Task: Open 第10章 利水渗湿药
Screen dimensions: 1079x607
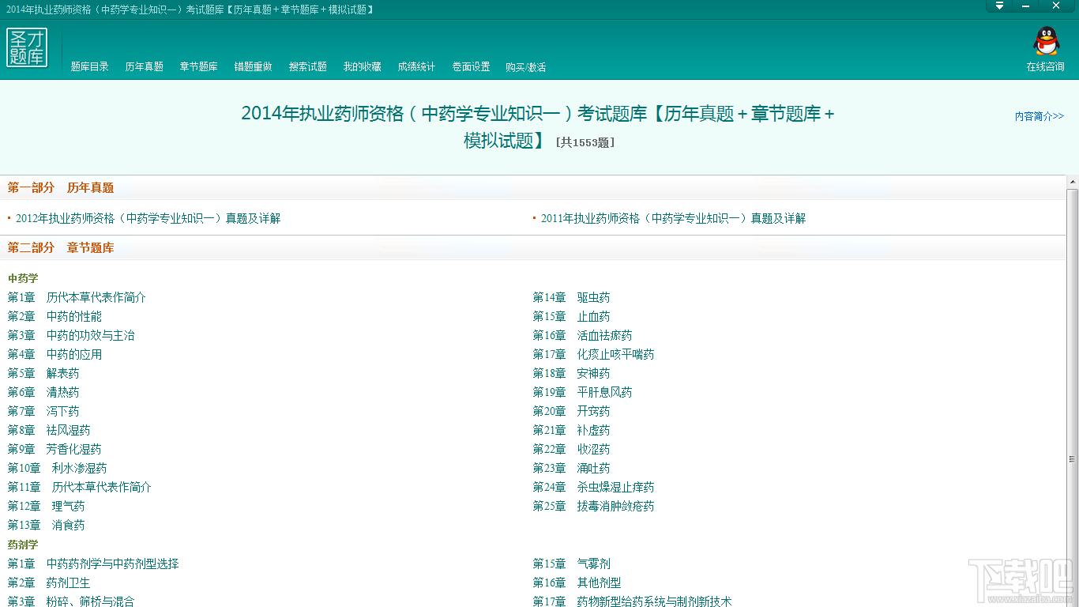Action: point(57,468)
